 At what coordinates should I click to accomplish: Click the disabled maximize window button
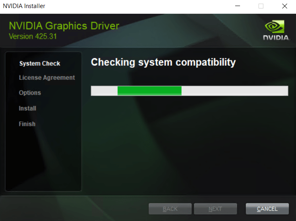[261, 6]
